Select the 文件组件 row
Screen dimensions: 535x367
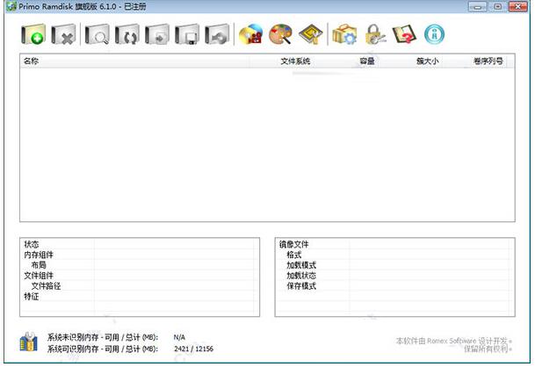[139, 276]
